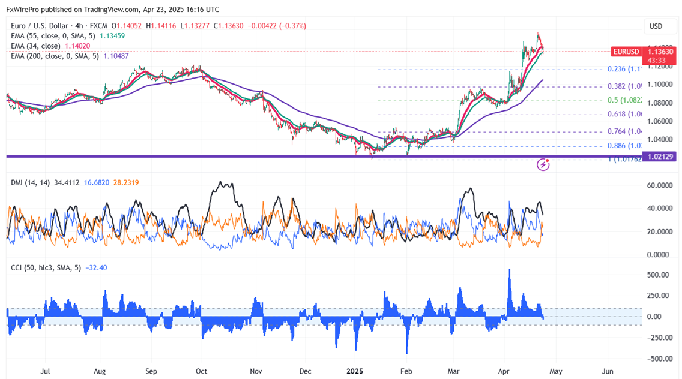The height and width of the screenshot is (379, 682).
Task: Click the 0.00 CCI axis label
Action: [x=654, y=317]
